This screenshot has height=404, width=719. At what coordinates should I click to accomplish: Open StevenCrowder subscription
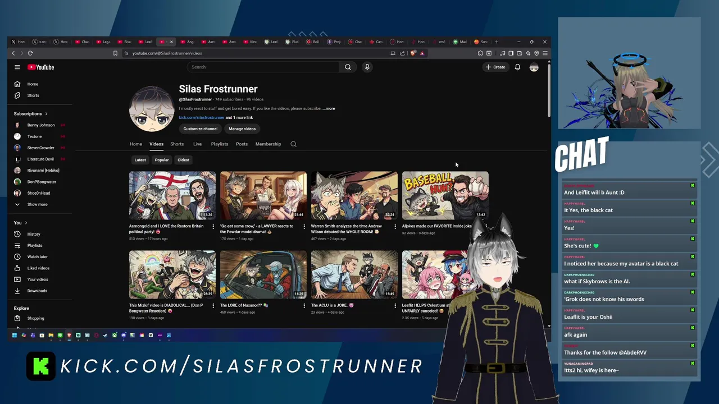39,148
